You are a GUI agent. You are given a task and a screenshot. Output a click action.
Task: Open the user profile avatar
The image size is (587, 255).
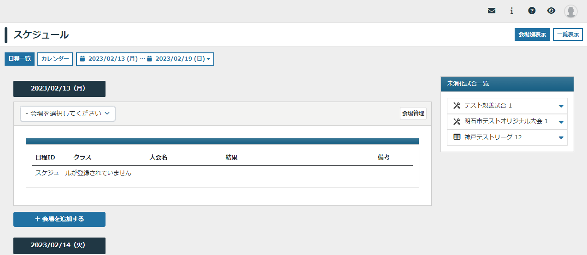click(571, 11)
